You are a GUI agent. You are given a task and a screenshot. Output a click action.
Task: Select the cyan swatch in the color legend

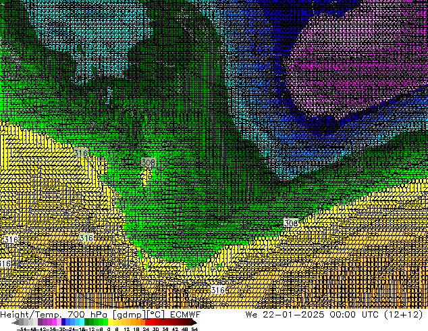click(x=80, y=322)
